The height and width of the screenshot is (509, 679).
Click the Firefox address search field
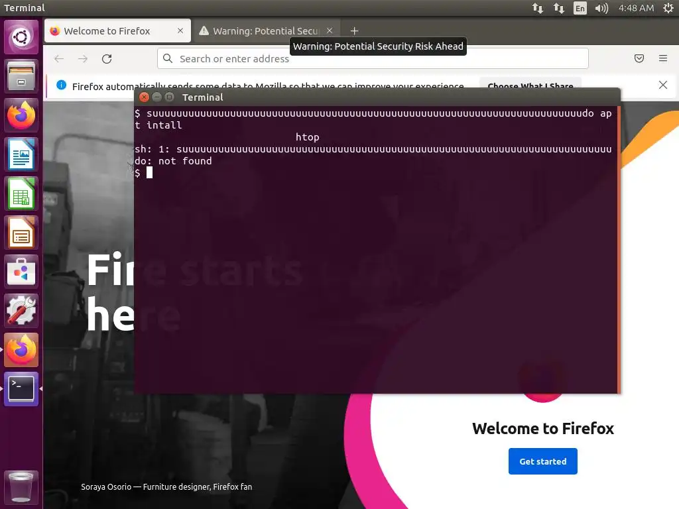(x=373, y=59)
